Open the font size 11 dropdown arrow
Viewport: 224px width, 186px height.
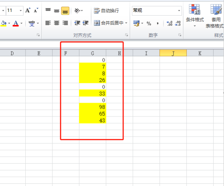coord(21,10)
